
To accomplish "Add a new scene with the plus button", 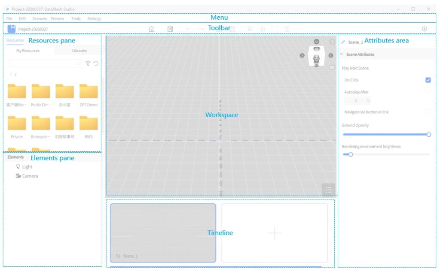I will (x=275, y=233).
